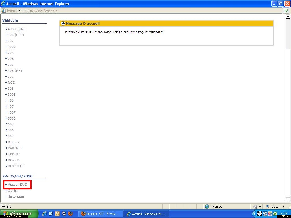Click the zoom magnifier icon in status bar
This screenshot has width=291, height=218.
point(268,207)
